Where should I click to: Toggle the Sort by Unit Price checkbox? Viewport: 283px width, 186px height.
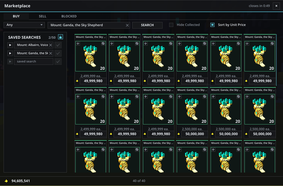[x=212, y=25]
